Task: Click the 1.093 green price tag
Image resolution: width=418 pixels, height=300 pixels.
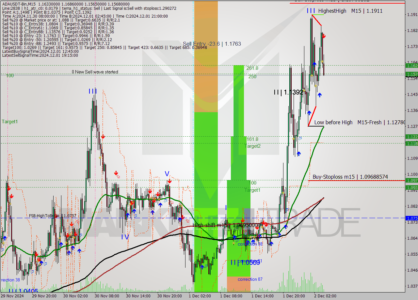Action: (411, 187)
